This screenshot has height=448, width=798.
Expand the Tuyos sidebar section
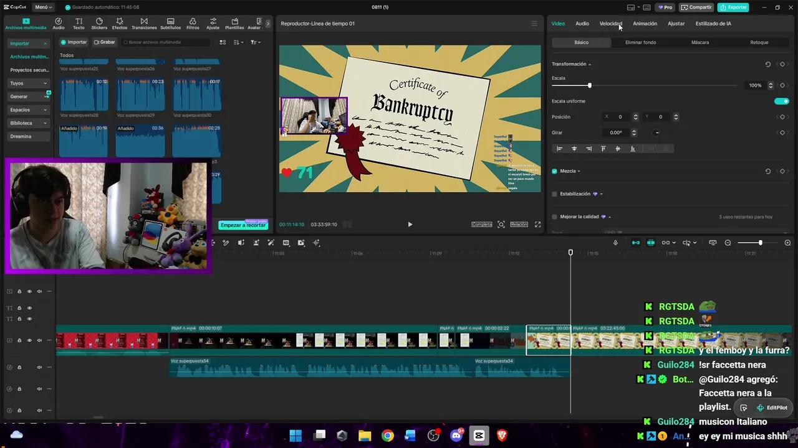pos(45,83)
